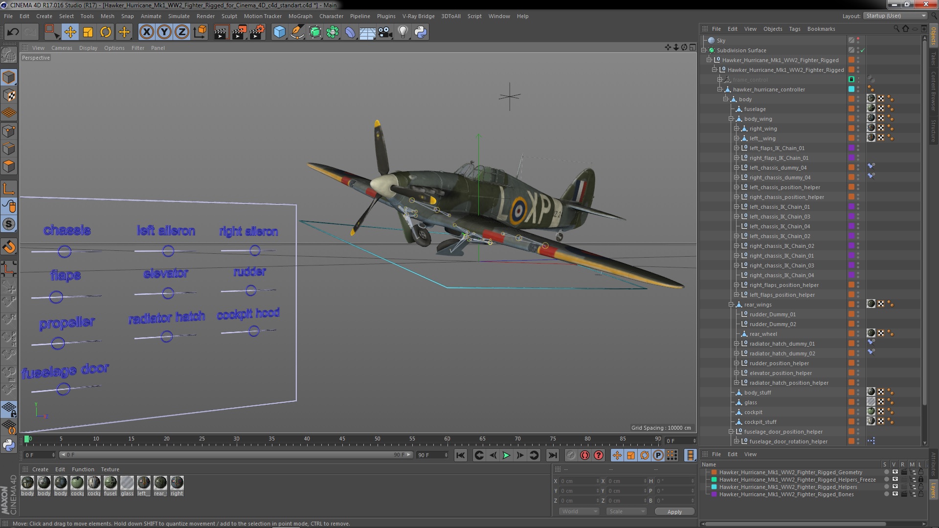Open the V-Ray Bridge menu
The width and height of the screenshot is (939, 528).
pyautogui.click(x=418, y=16)
